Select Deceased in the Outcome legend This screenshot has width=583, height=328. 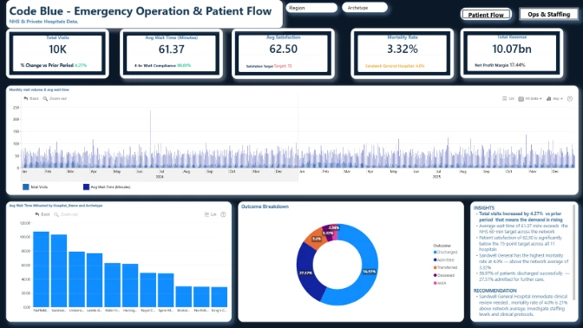click(x=444, y=275)
